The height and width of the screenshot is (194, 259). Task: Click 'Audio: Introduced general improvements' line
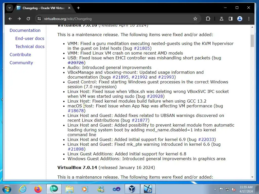pyautogui.click(x=109, y=67)
